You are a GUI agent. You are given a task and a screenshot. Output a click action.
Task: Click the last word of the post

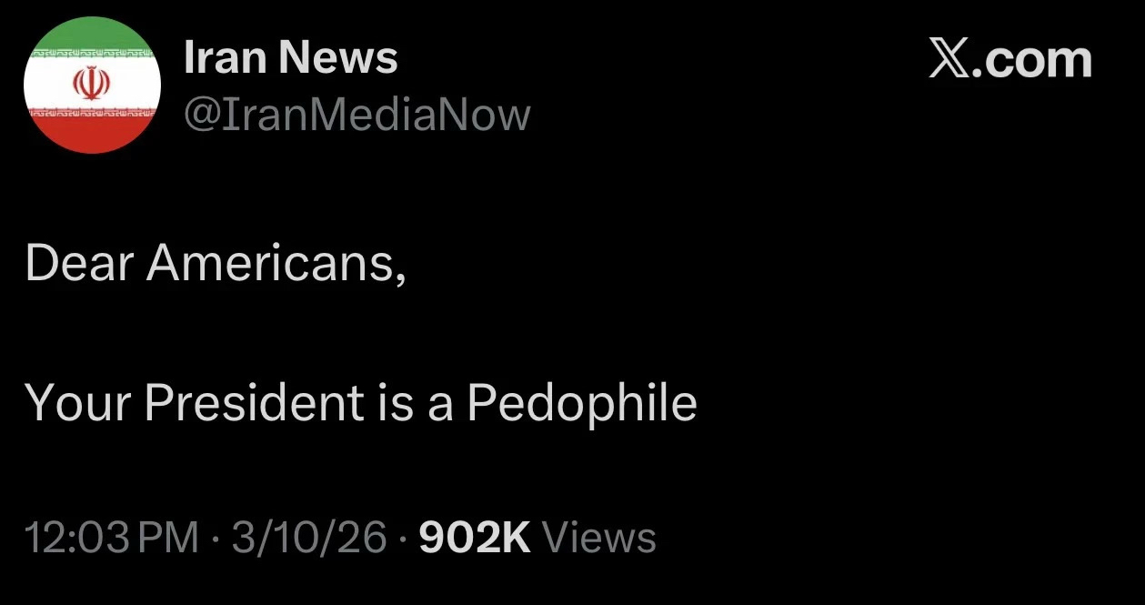click(582, 401)
